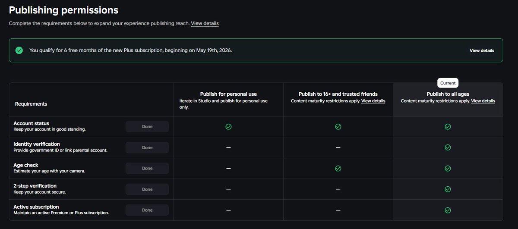
Task: Click 'Provide government ID or link parental account.' text
Action: tap(60, 150)
